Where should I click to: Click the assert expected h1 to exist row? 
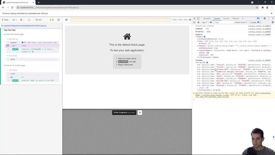(33, 81)
